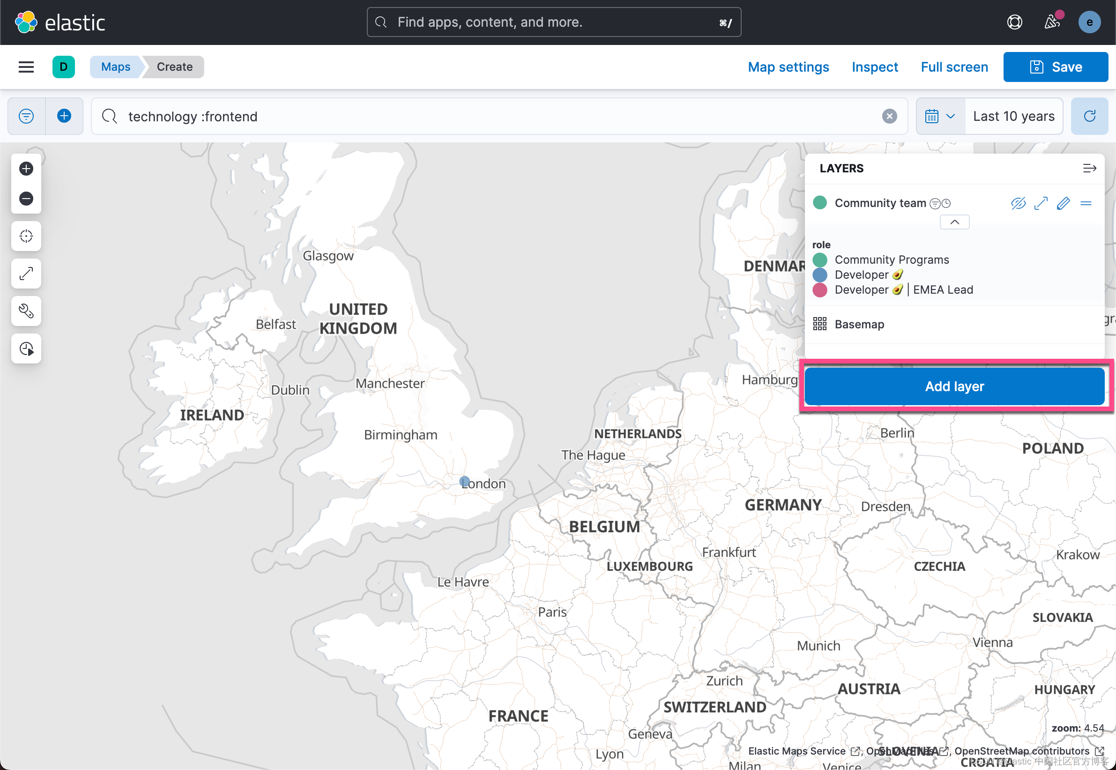
Task: Open the filter icon in query bar
Action: click(26, 116)
